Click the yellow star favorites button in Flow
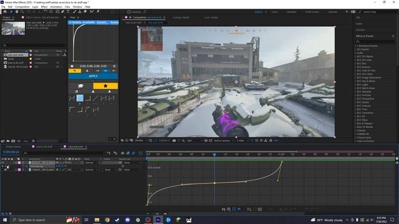This screenshot has height=224, width=399. tap(105, 86)
